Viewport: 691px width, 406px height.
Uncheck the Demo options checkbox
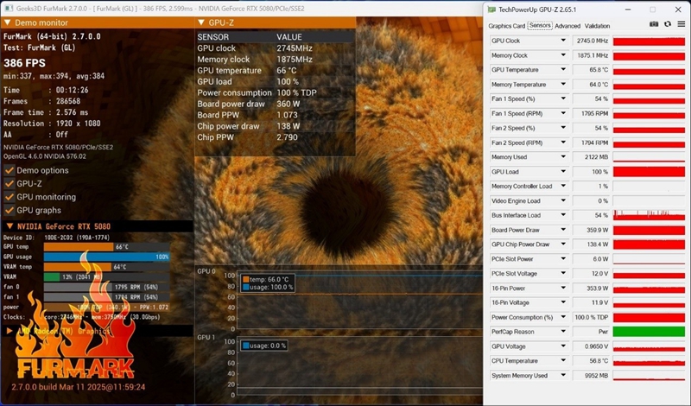10,170
